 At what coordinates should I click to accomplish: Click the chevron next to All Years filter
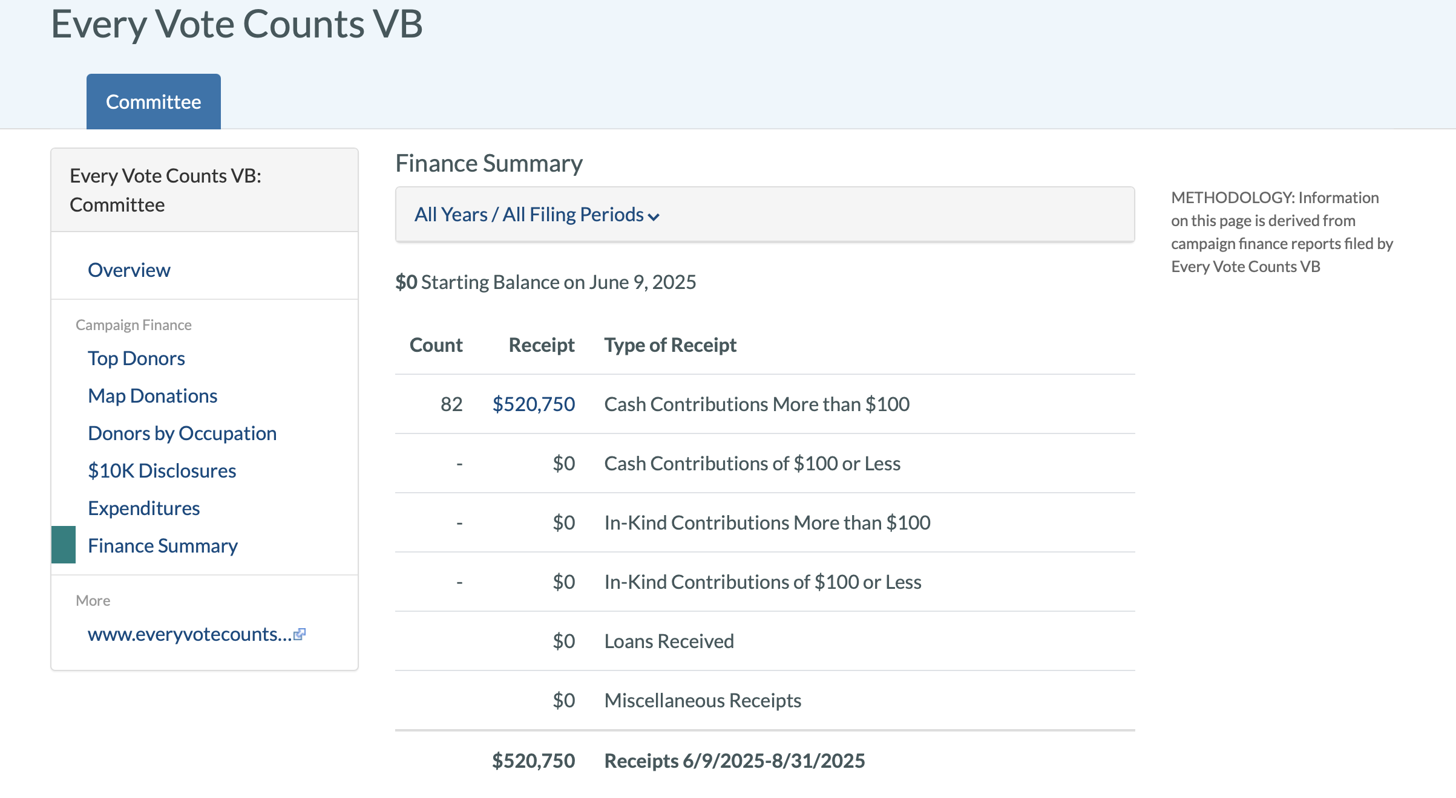654,216
